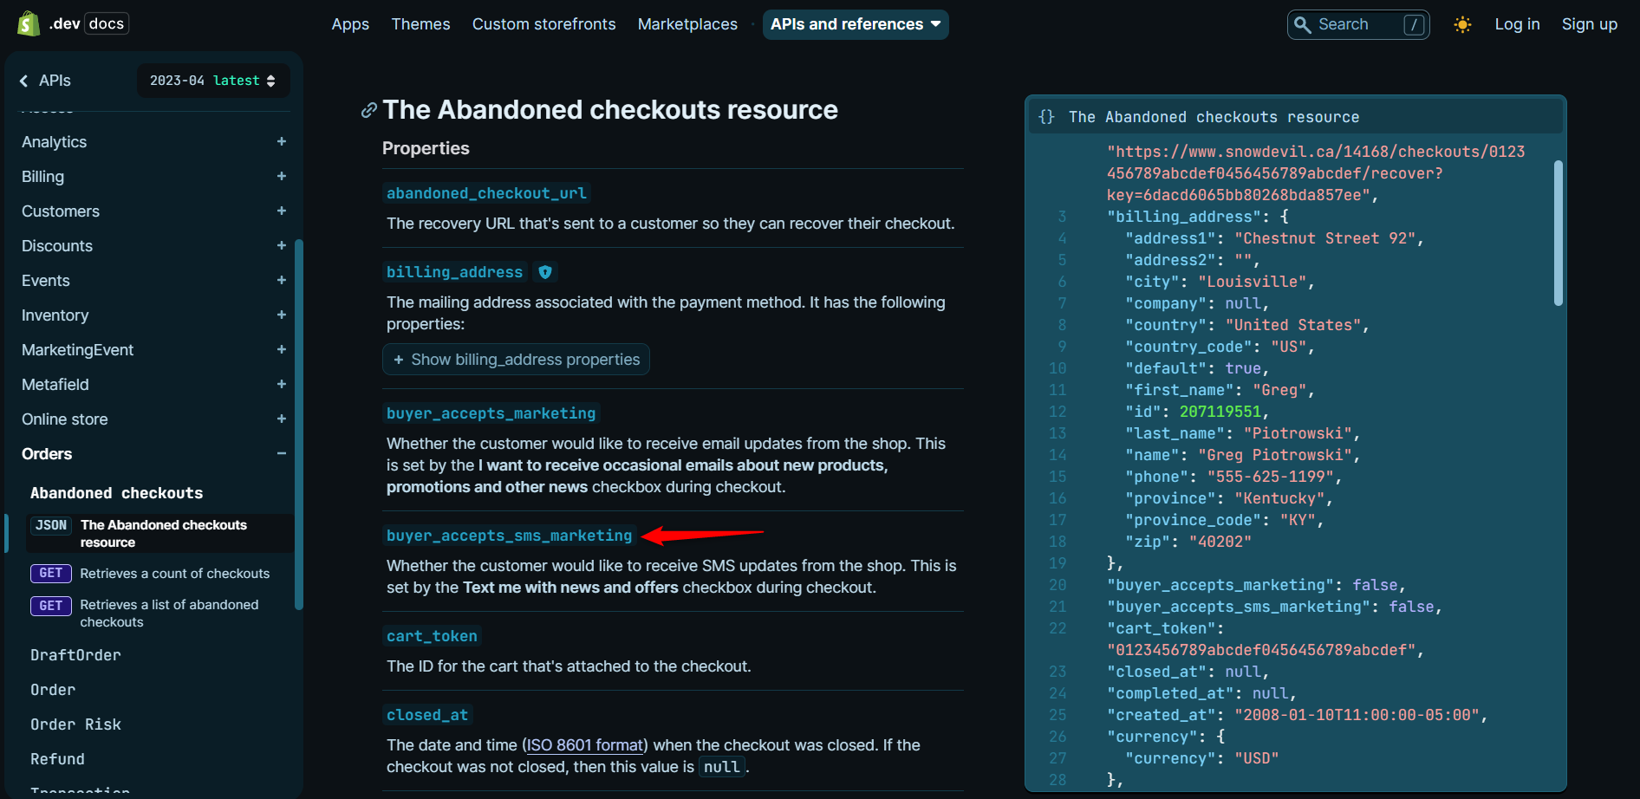The height and width of the screenshot is (799, 1640).
Task: Click the anchor link icon beside the page heading
Action: (369, 110)
